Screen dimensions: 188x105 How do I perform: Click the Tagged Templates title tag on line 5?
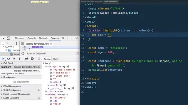[x=113, y=13]
